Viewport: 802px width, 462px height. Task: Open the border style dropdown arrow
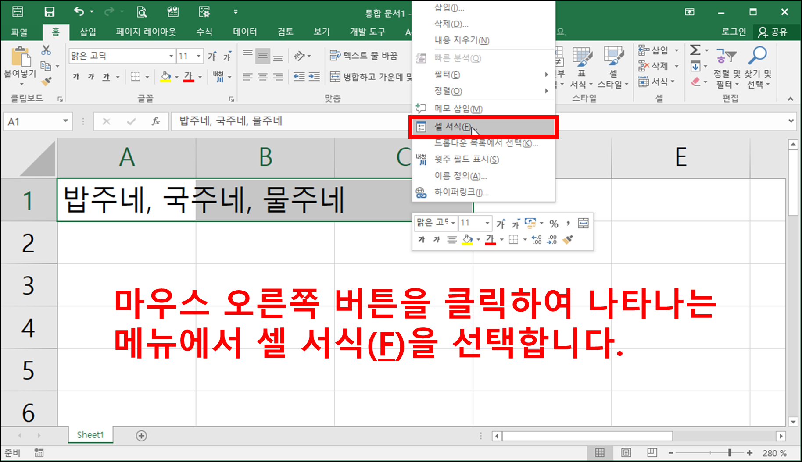[147, 77]
